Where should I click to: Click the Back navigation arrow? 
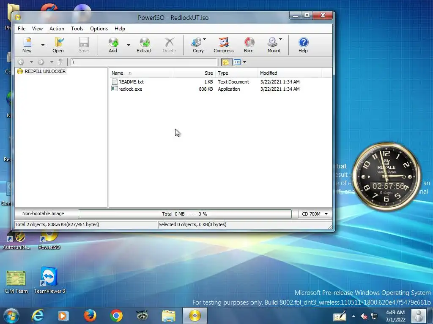[21, 62]
